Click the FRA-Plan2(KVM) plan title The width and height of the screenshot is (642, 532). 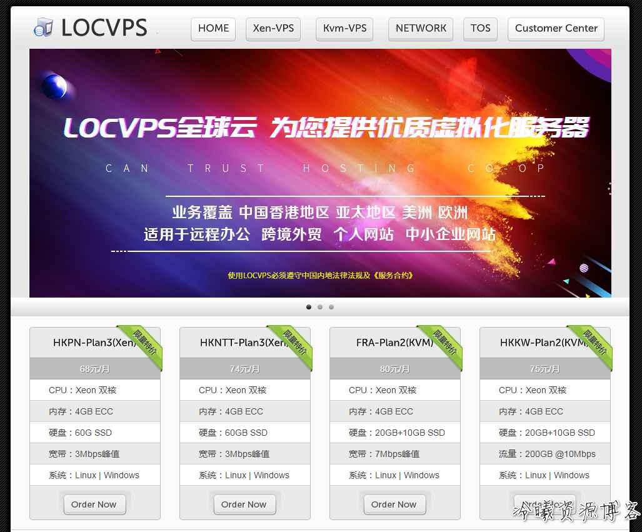[394, 343]
